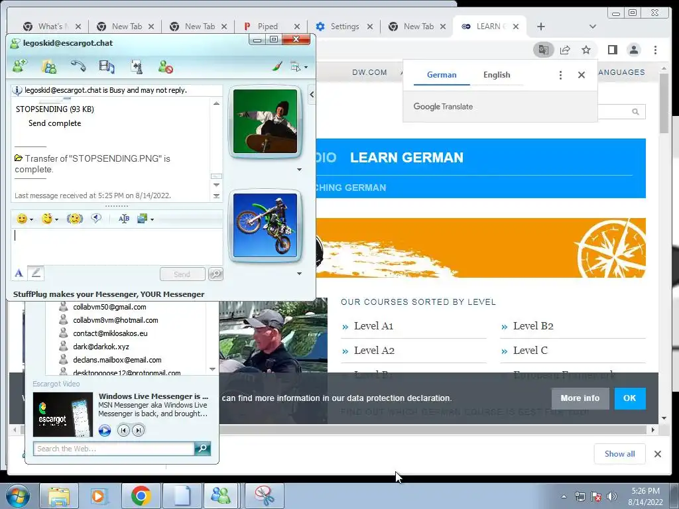Switch to the Settings browser tab

(344, 27)
